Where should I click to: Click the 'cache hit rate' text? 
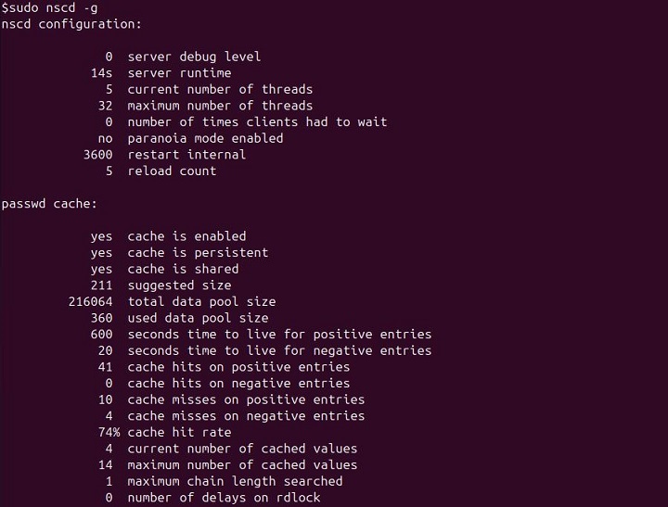coord(179,432)
